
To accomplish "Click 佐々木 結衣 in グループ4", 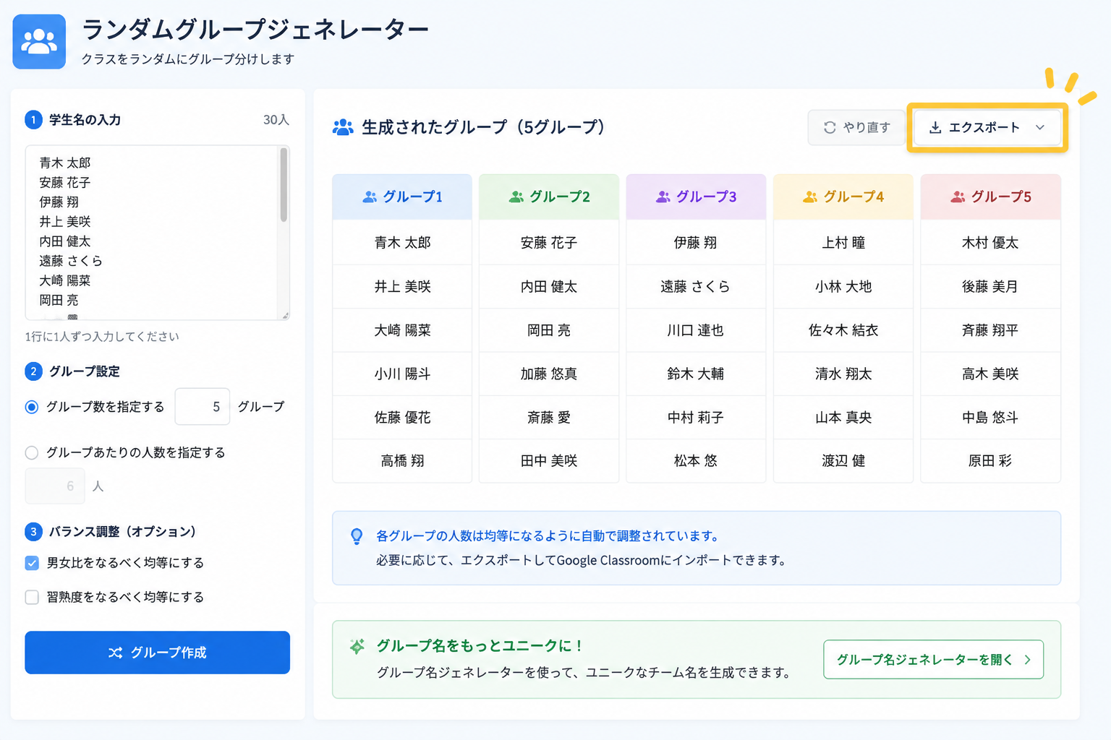I will pyautogui.click(x=843, y=330).
